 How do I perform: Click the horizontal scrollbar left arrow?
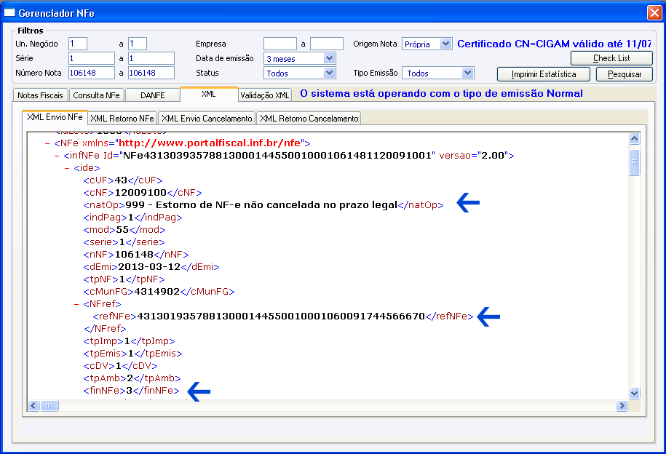click(33, 405)
